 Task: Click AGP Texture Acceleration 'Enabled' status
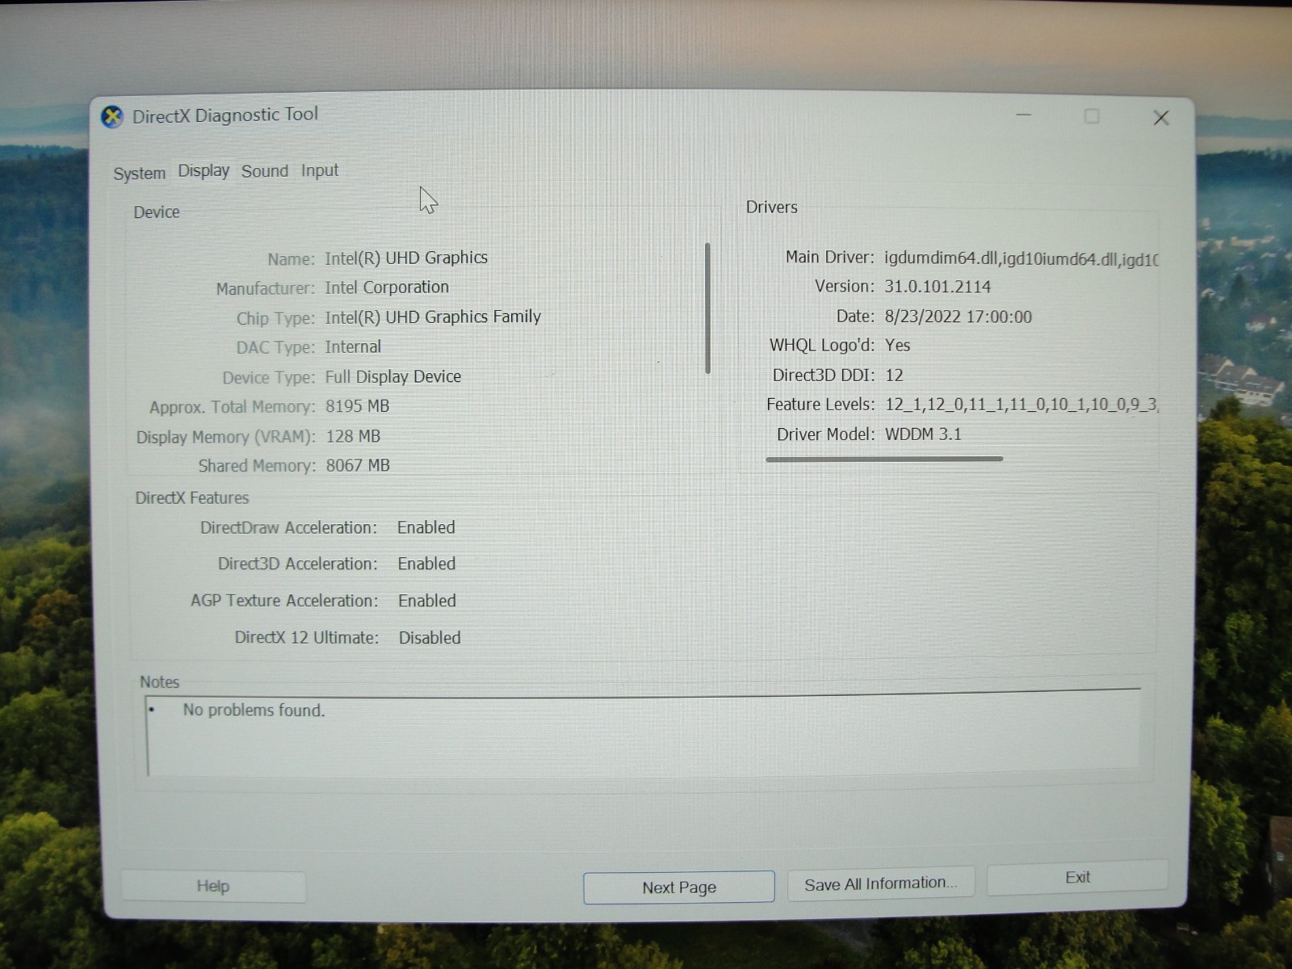(427, 601)
